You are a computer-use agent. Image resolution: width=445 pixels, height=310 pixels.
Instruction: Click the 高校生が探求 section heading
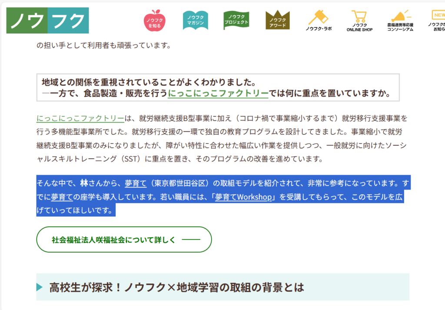tap(176, 287)
